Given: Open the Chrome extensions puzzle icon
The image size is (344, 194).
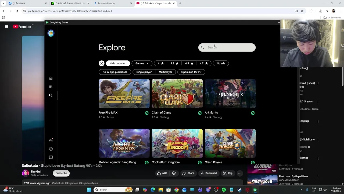Looking at the screenshot, I should [311, 11].
